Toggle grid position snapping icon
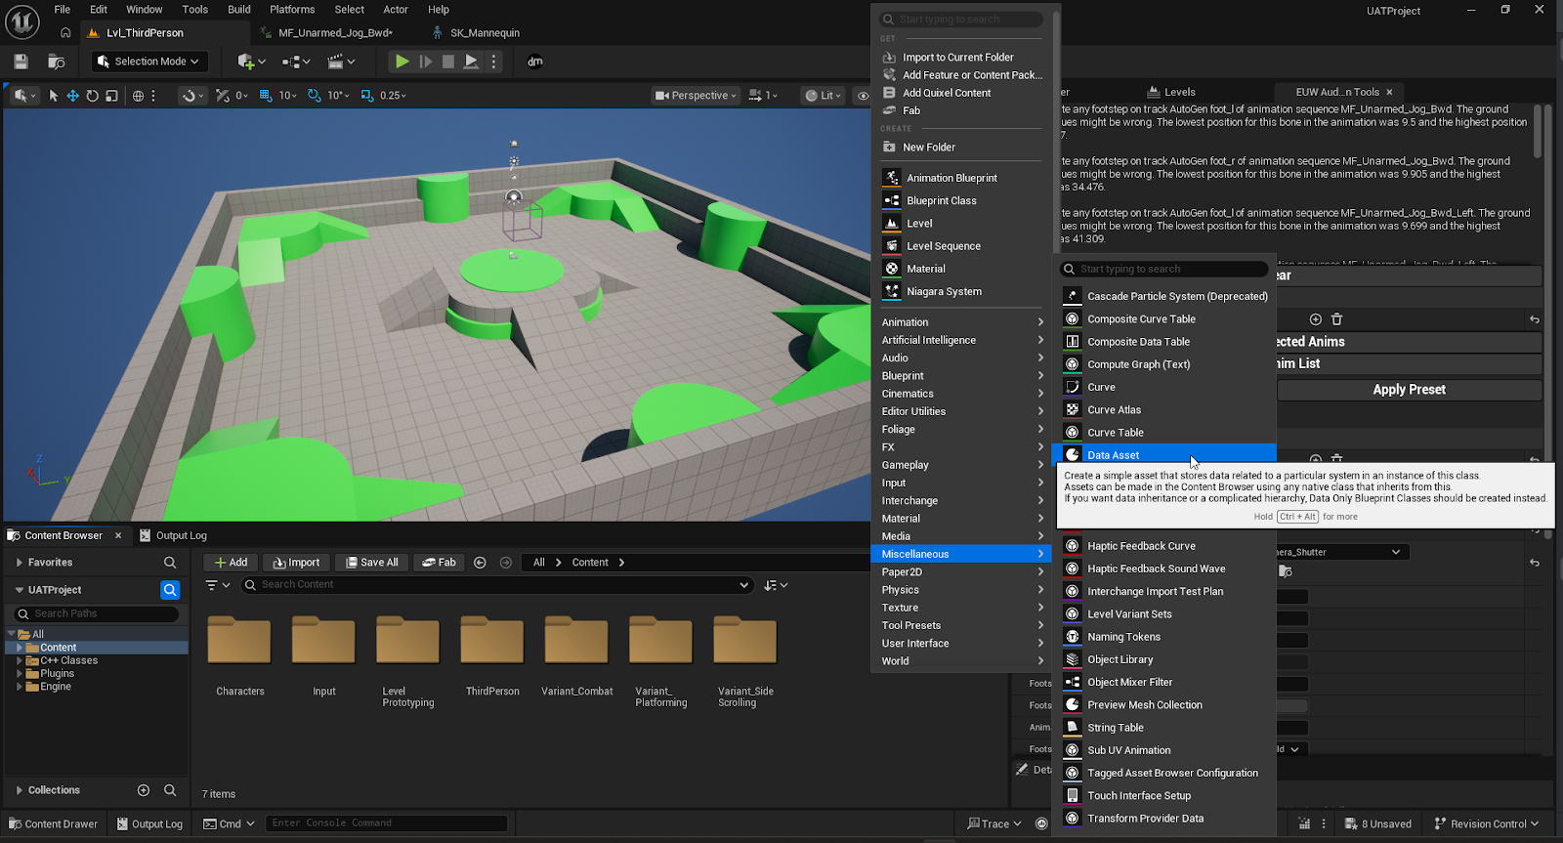 pos(266,96)
